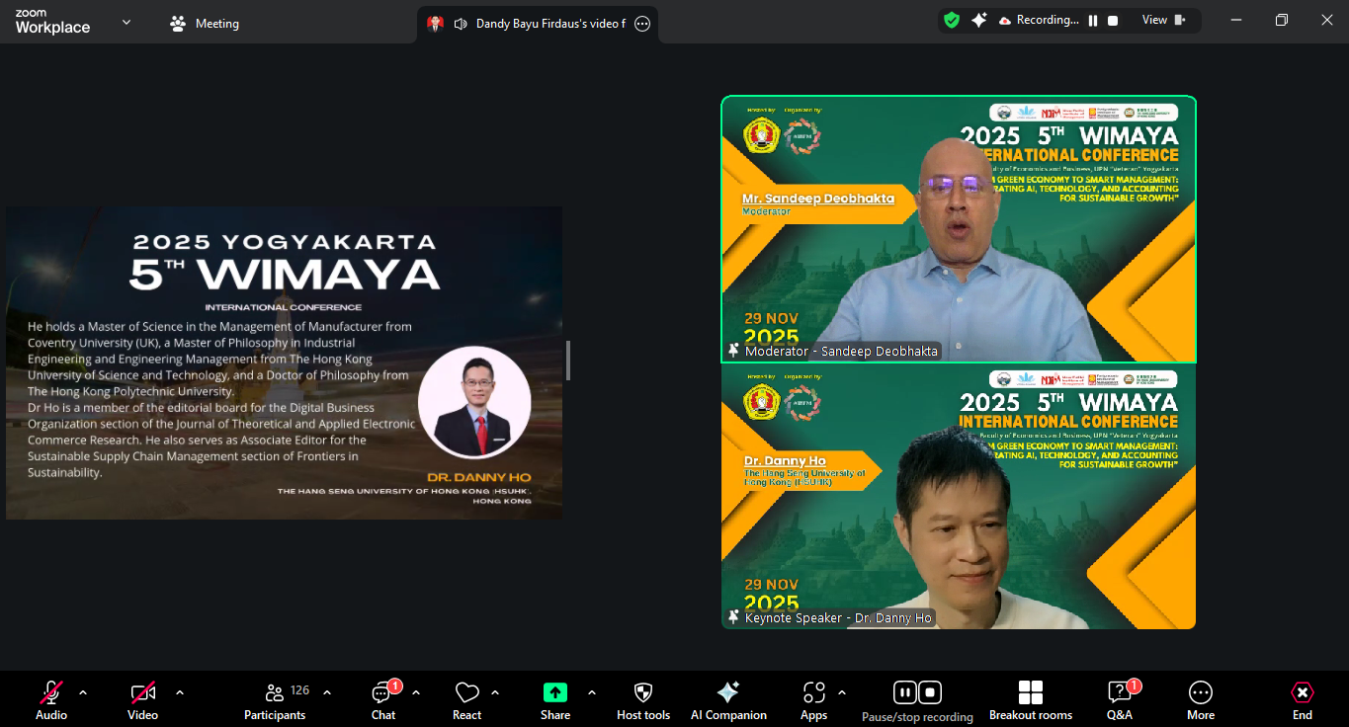Click the End meeting button

click(1303, 700)
